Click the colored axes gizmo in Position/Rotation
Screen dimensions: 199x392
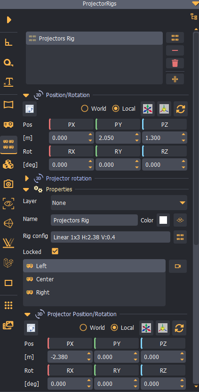[x=148, y=109]
